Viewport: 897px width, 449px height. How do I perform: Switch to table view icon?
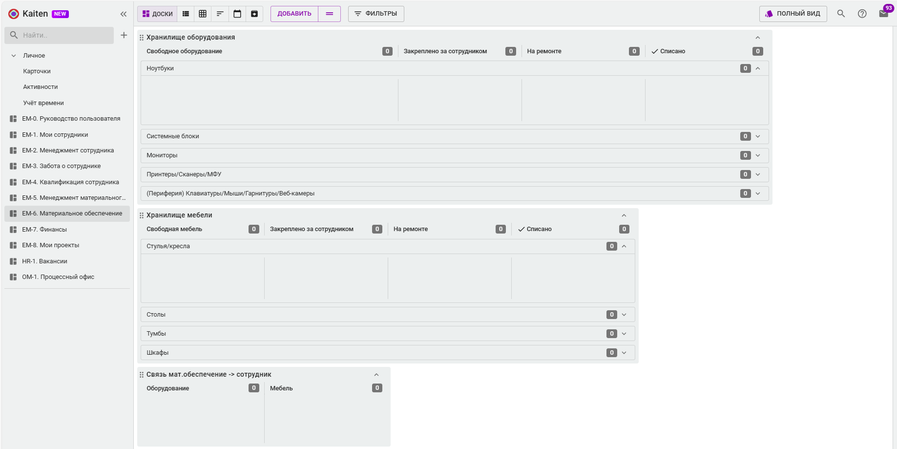[203, 14]
